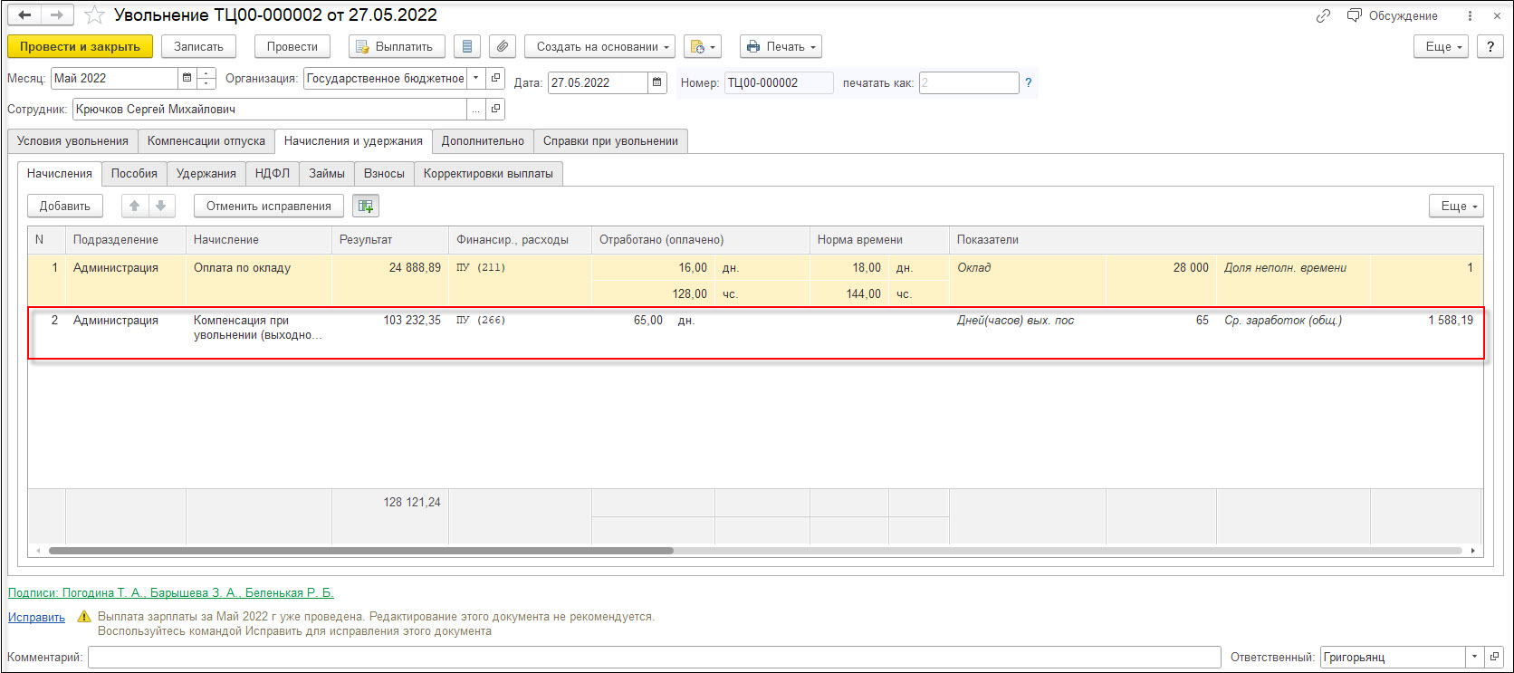Open the table Еще menu
Screen dimensions: 1514x673
click(1456, 206)
